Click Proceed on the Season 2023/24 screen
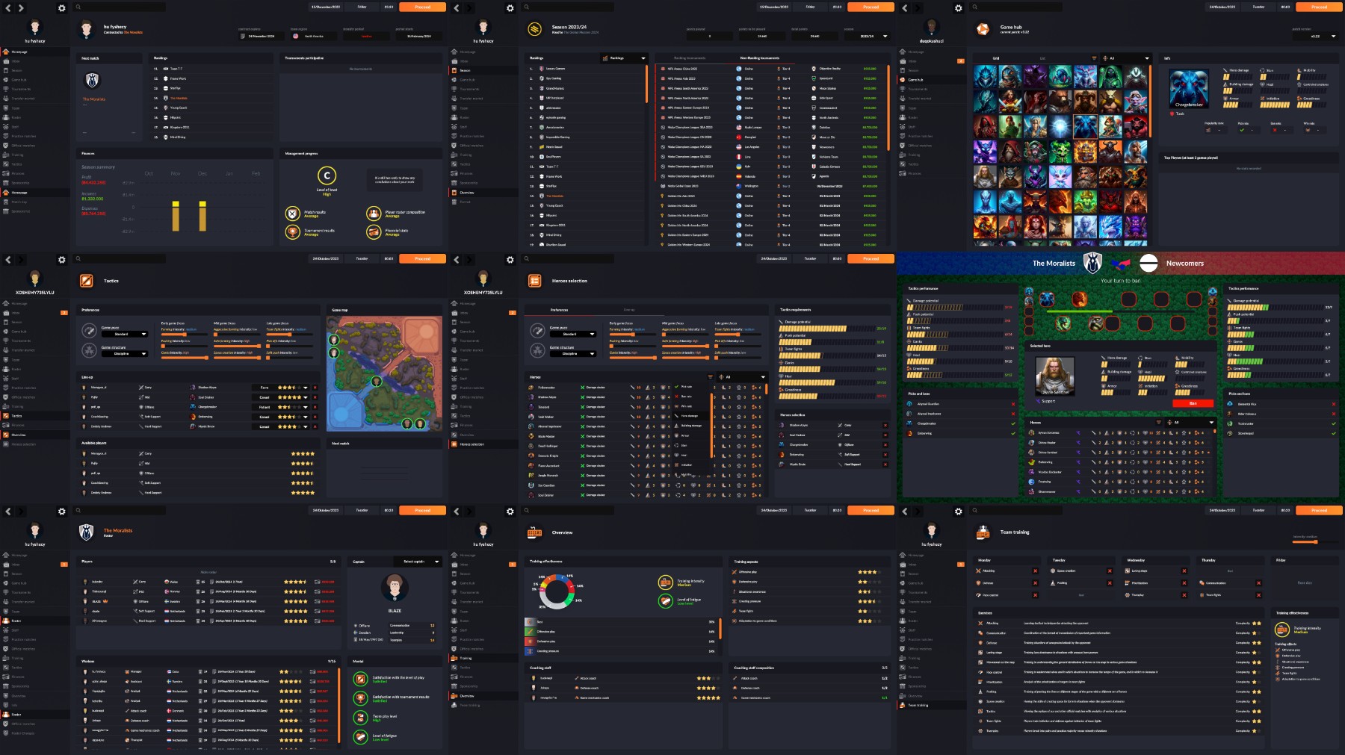Image resolution: width=1345 pixels, height=755 pixels. point(871,7)
